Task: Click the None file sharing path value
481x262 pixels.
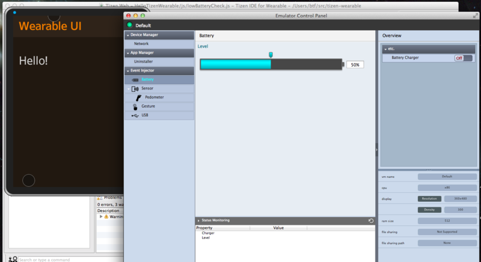Action: pos(447,243)
